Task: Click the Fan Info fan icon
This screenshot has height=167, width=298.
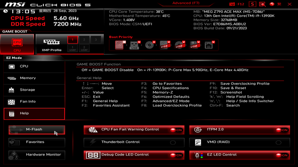Action: [12, 102]
